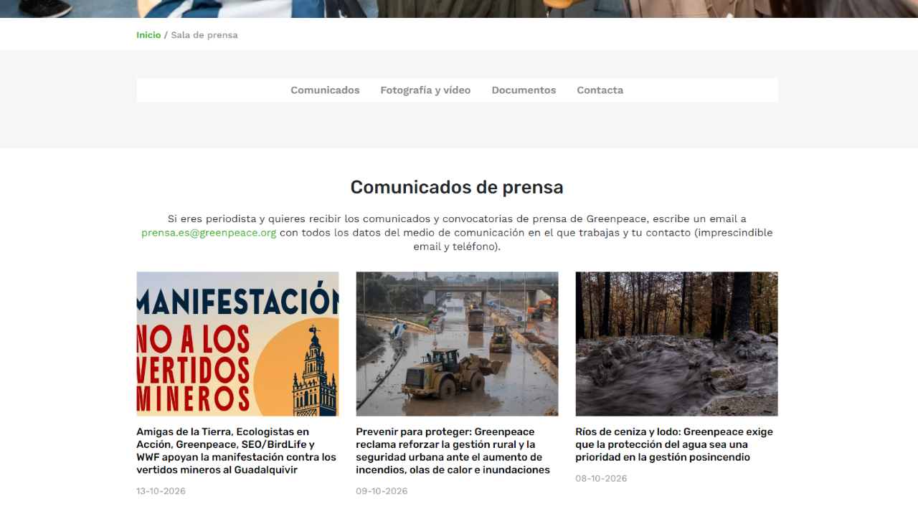
Task: Click the 'Comunicados de prensa' heading
Action: (x=457, y=187)
